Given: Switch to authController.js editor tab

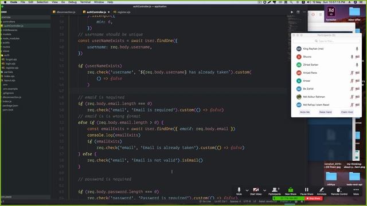Looking at the screenshot, I should (x=96, y=12).
